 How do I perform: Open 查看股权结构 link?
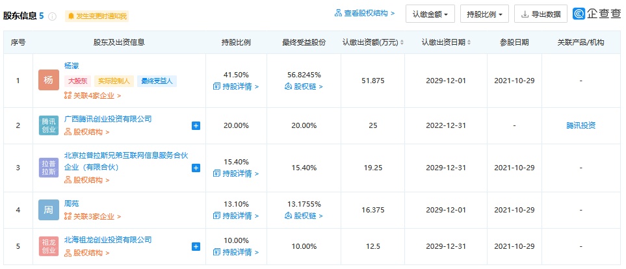365,13
